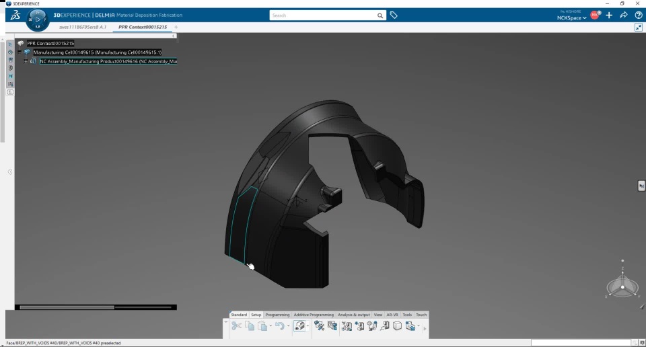This screenshot has width=646, height=347.
Task: Switch to the Standard tab
Action: coord(239,315)
